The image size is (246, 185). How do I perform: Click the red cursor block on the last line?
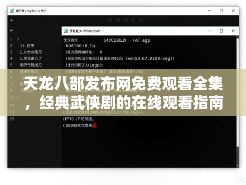[94, 126]
